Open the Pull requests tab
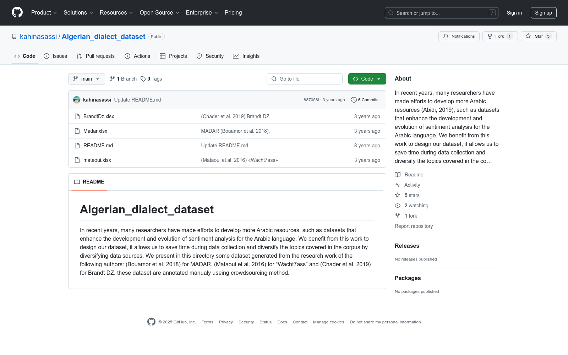The width and height of the screenshot is (568, 355). click(95, 56)
